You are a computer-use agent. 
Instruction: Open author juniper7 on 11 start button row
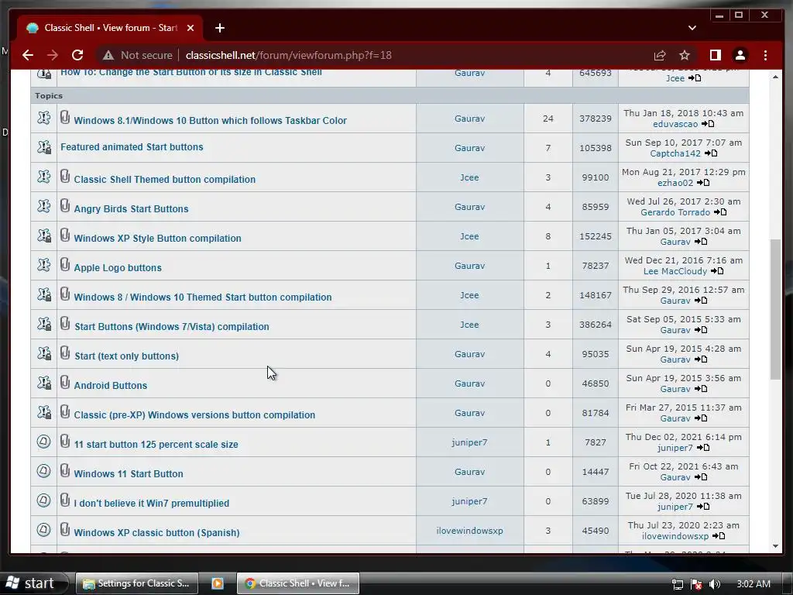469,442
